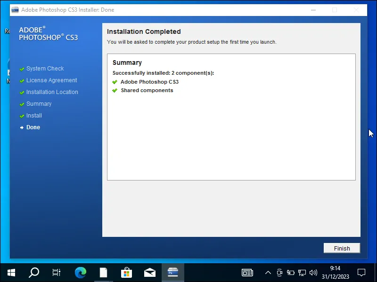This screenshot has width=377, height=282.
Task: Select the Done step in the sidebar
Action: (33, 127)
